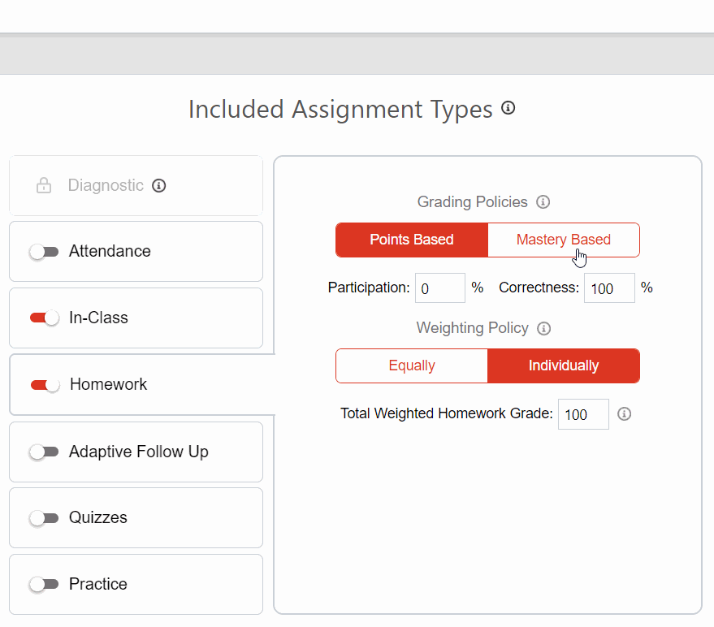Click the info icon next to Diagnostic

159,185
